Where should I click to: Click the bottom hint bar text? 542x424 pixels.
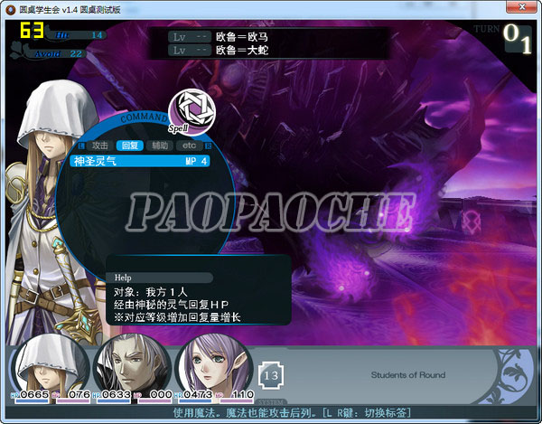pos(292,412)
